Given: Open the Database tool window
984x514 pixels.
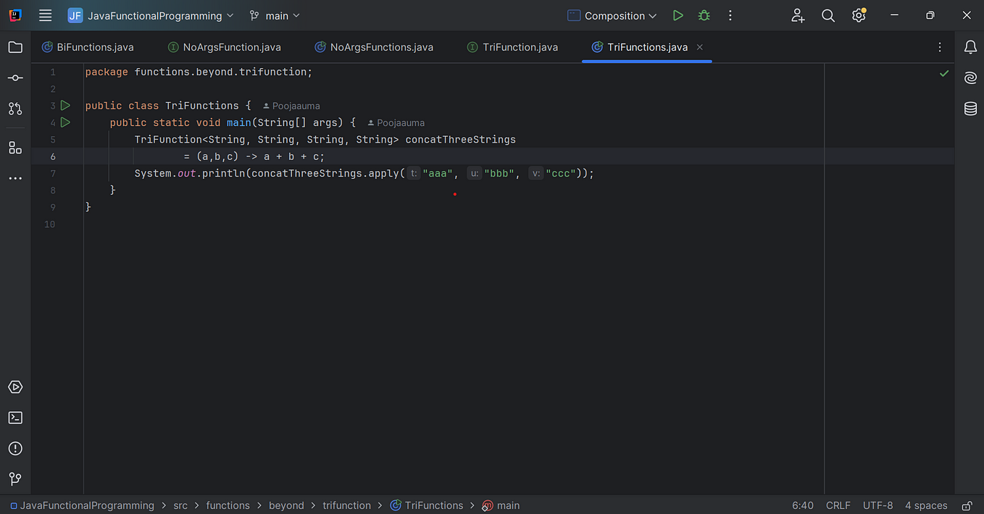Looking at the screenshot, I should click(x=970, y=109).
